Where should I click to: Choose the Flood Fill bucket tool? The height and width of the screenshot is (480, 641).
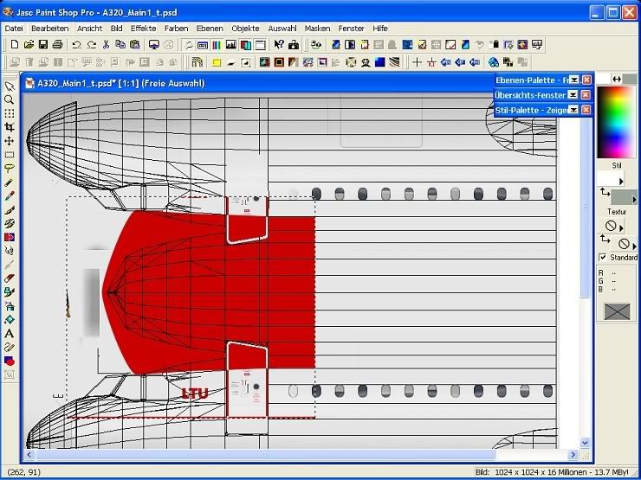10,319
